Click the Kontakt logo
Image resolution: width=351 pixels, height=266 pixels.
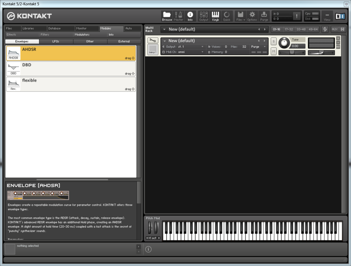[29, 16]
